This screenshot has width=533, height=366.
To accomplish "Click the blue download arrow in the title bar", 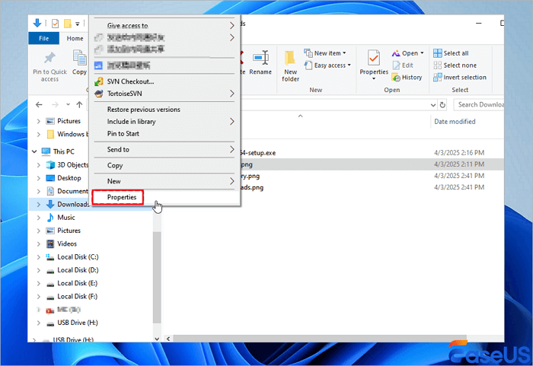I will [37, 24].
